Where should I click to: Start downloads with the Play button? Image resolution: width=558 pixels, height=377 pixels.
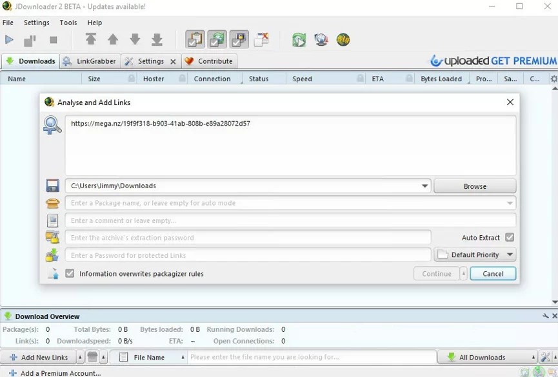pyautogui.click(x=9, y=39)
